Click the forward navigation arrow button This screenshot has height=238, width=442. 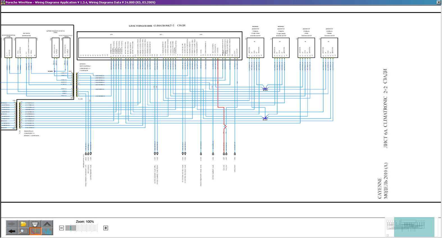pyautogui.click(x=12, y=224)
